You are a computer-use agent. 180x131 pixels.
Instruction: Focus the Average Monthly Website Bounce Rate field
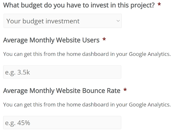[62, 123]
